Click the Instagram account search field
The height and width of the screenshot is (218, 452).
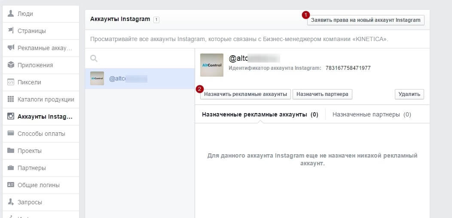(x=140, y=59)
